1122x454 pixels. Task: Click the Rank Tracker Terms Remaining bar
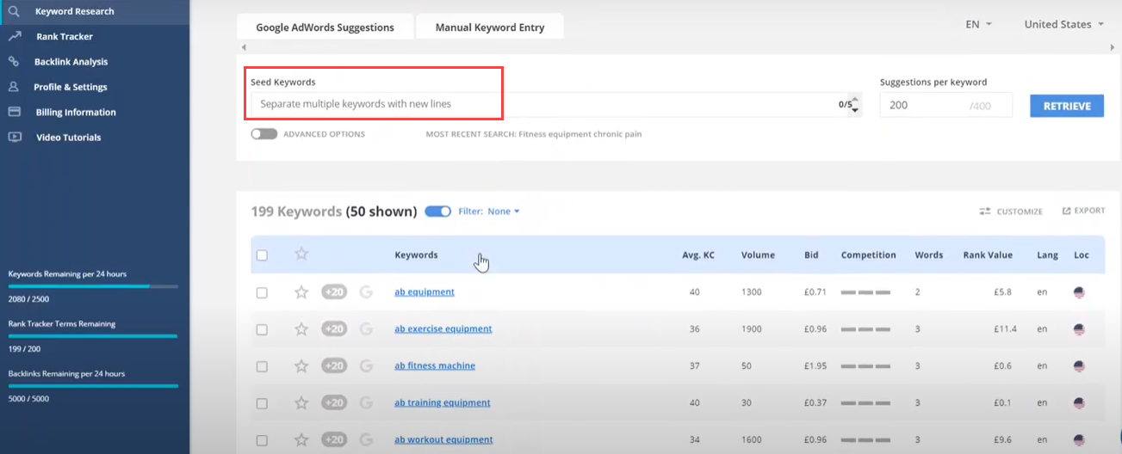click(x=93, y=336)
